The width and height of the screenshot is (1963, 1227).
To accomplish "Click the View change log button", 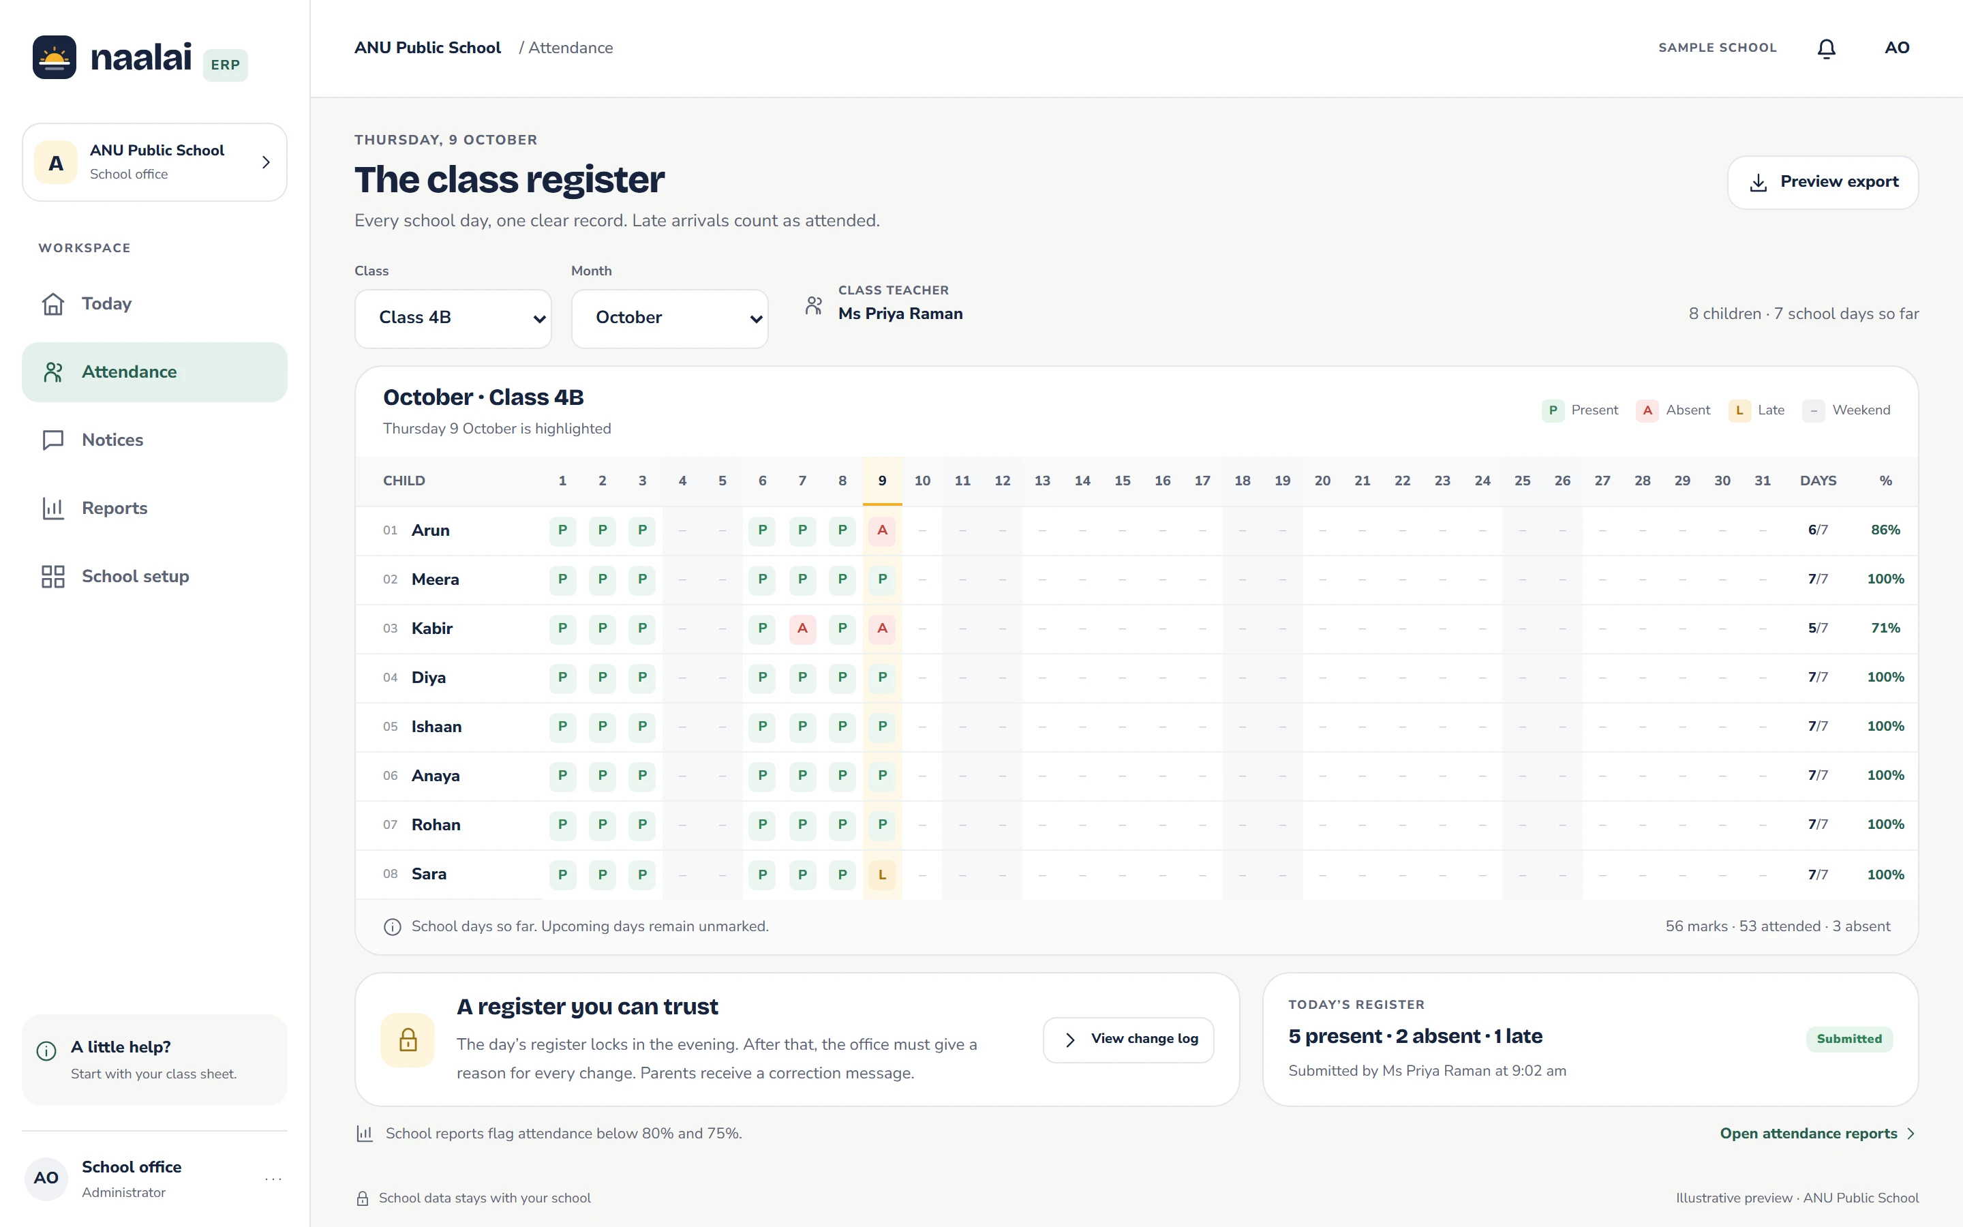I will [1128, 1040].
